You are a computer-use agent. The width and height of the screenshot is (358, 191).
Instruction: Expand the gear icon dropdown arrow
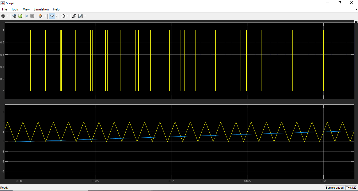pos(8,16)
